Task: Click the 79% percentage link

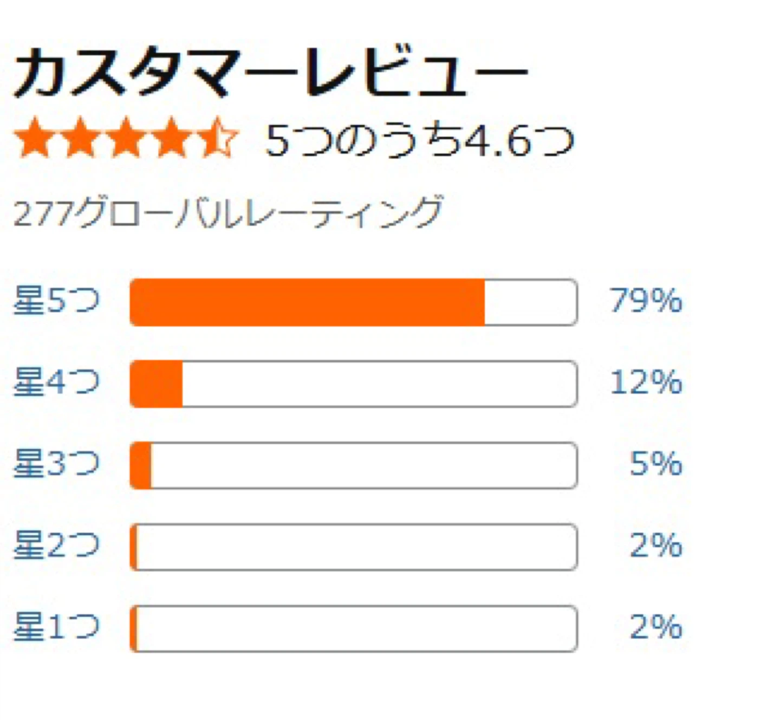Action: (x=646, y=301)
